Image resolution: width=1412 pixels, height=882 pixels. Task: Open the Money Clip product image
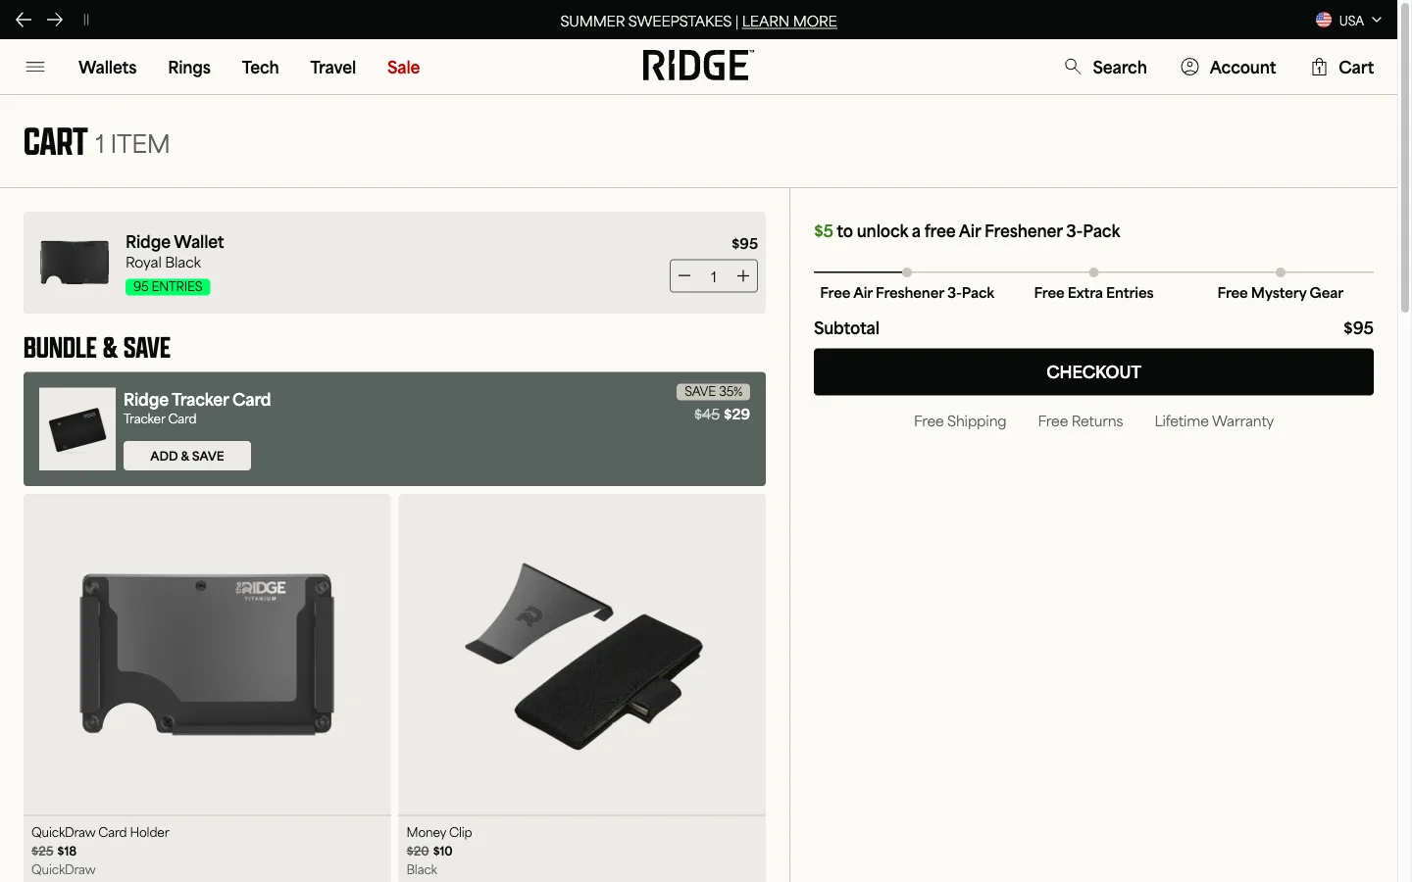582,654
